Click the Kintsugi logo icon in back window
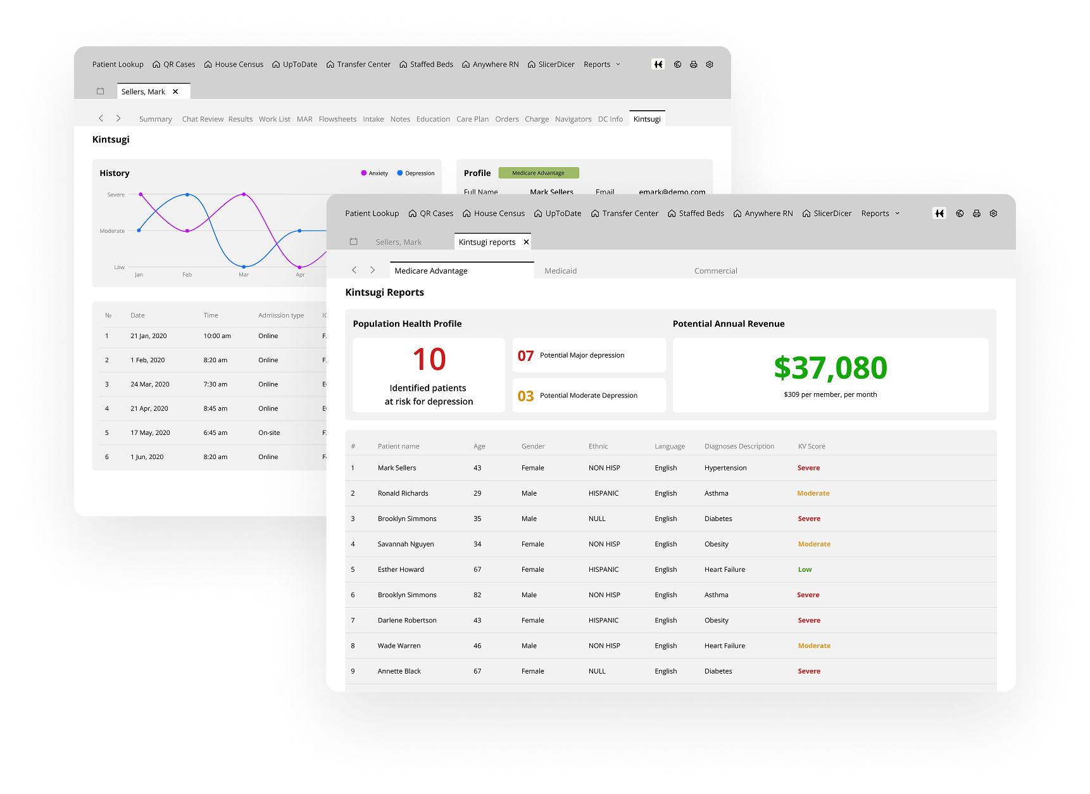1090x794 pixels. tap(658, 65)
